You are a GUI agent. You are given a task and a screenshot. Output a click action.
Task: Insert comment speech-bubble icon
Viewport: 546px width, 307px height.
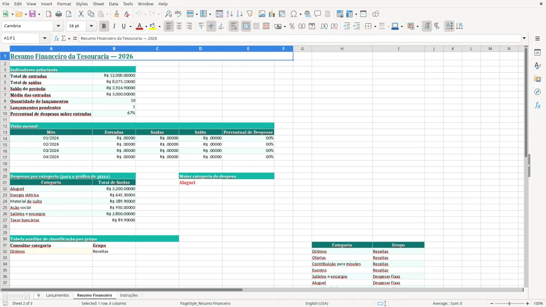318,14
